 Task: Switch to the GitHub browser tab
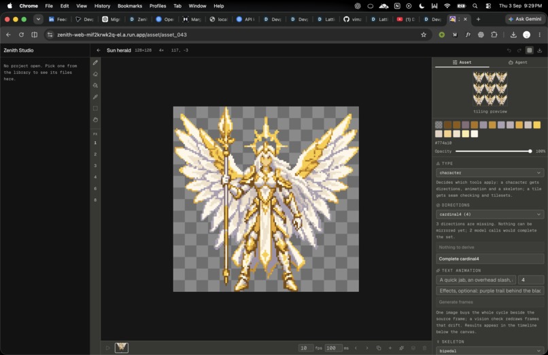click(x=352, y=19)
